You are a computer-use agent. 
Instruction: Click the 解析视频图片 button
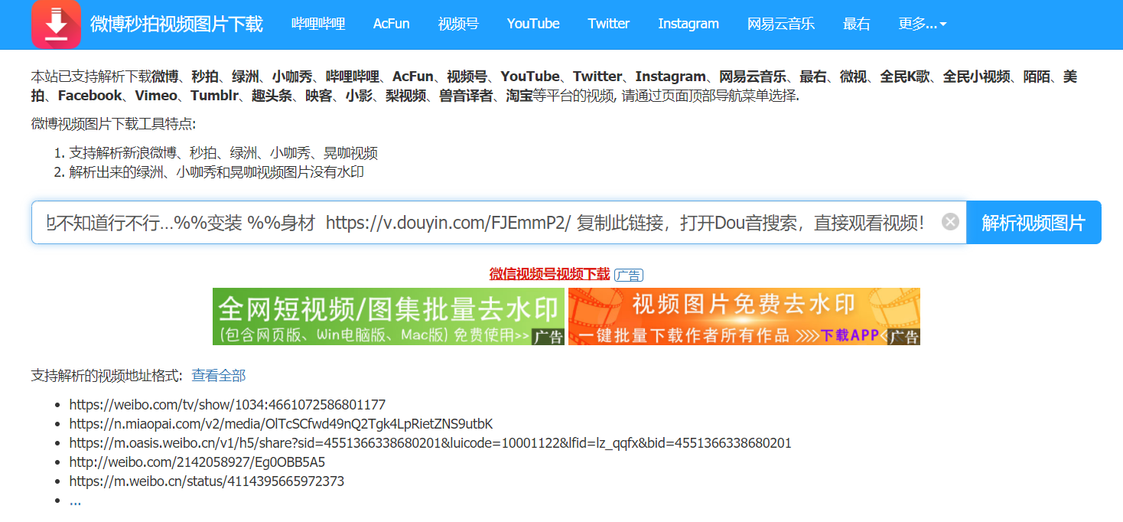(1033, 223)
